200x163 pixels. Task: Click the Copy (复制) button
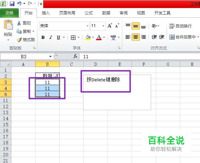24,31
